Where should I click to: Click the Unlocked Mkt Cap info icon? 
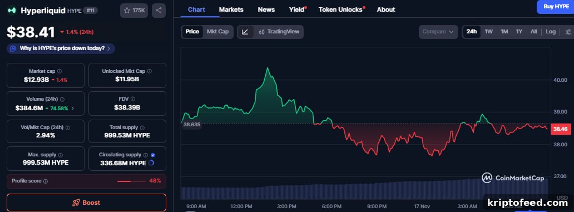click(150, 71)
